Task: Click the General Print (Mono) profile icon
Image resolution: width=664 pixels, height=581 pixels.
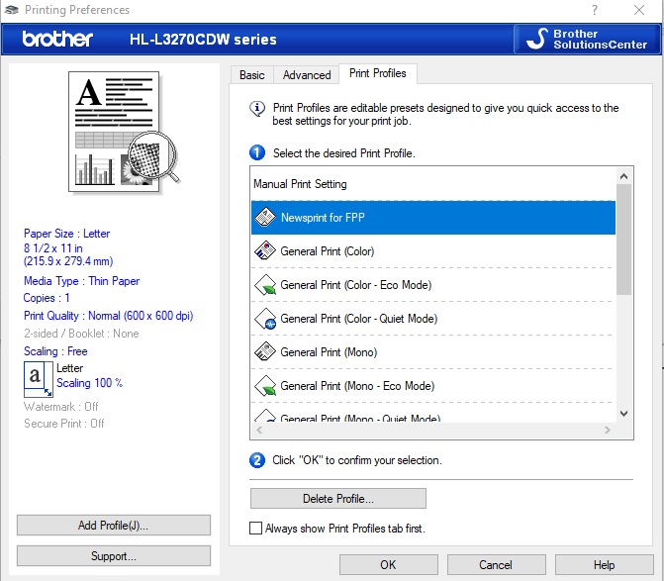Action: pos(265,352)
